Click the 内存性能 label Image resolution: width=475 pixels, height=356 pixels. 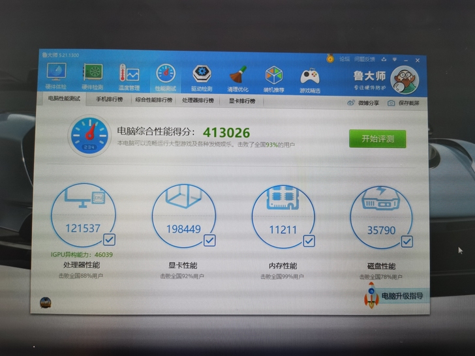[x=283, y=266]
